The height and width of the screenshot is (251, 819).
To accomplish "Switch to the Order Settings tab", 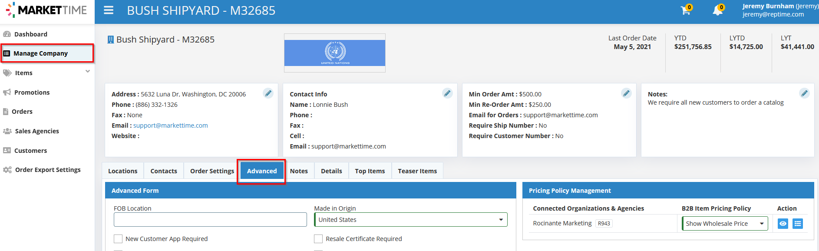I will 212,171.
